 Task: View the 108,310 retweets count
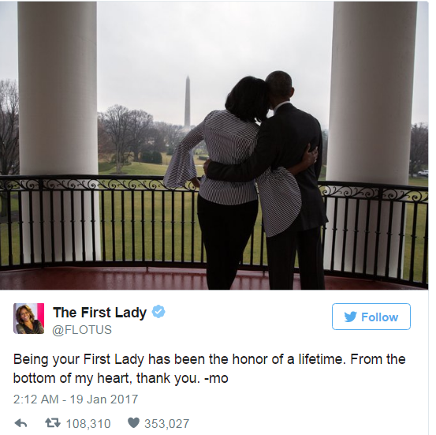pos(88,424)
